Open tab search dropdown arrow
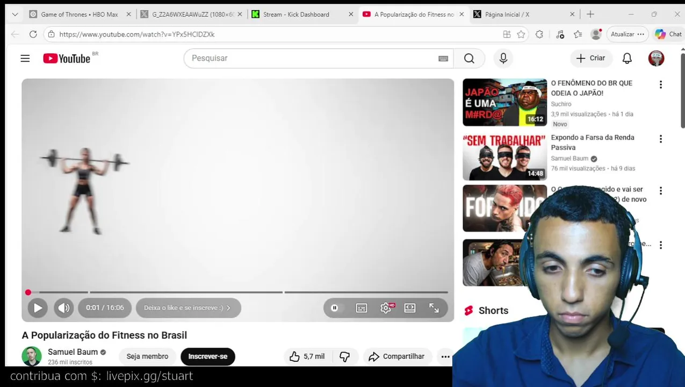Image resolution: width=685 pixels, height=387 pixels. click(15, 15)
